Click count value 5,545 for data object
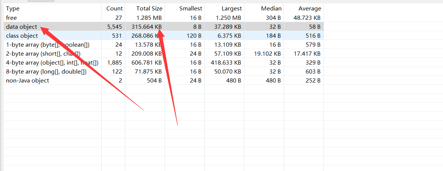Screen dimensions: 443x171 click(115, 27)
